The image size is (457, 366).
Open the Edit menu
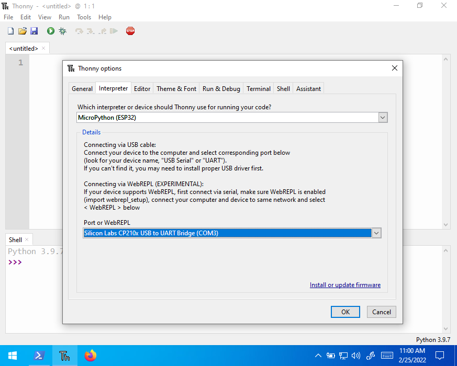click(25, 17)
